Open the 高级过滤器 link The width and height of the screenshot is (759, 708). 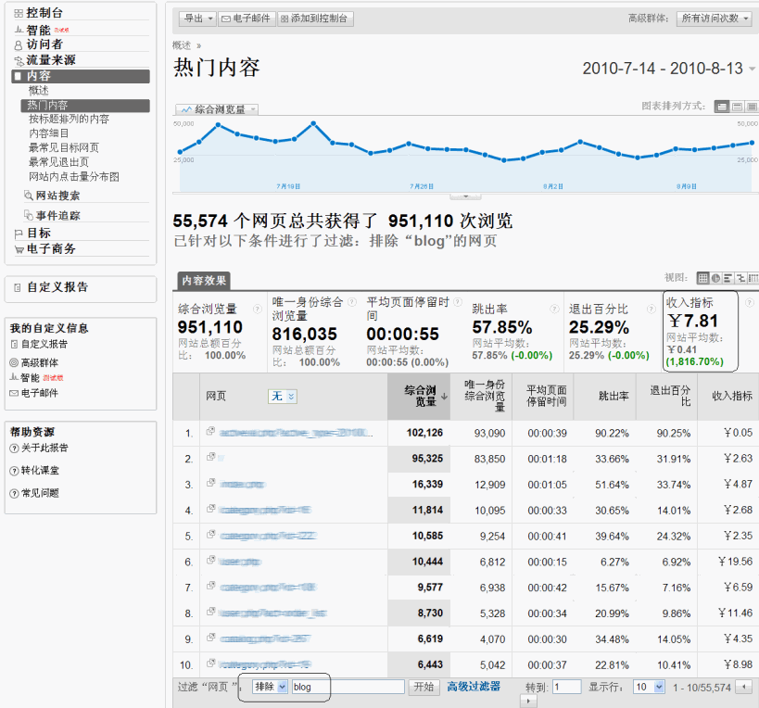coord(474,687)
